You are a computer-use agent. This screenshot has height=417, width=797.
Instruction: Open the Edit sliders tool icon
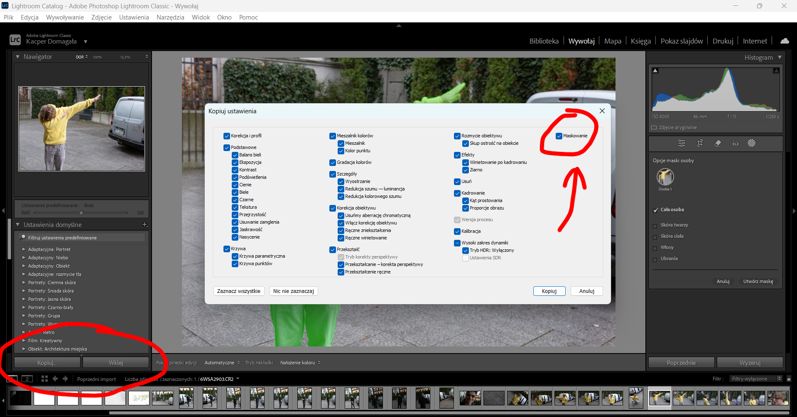(x=682, y=143)
